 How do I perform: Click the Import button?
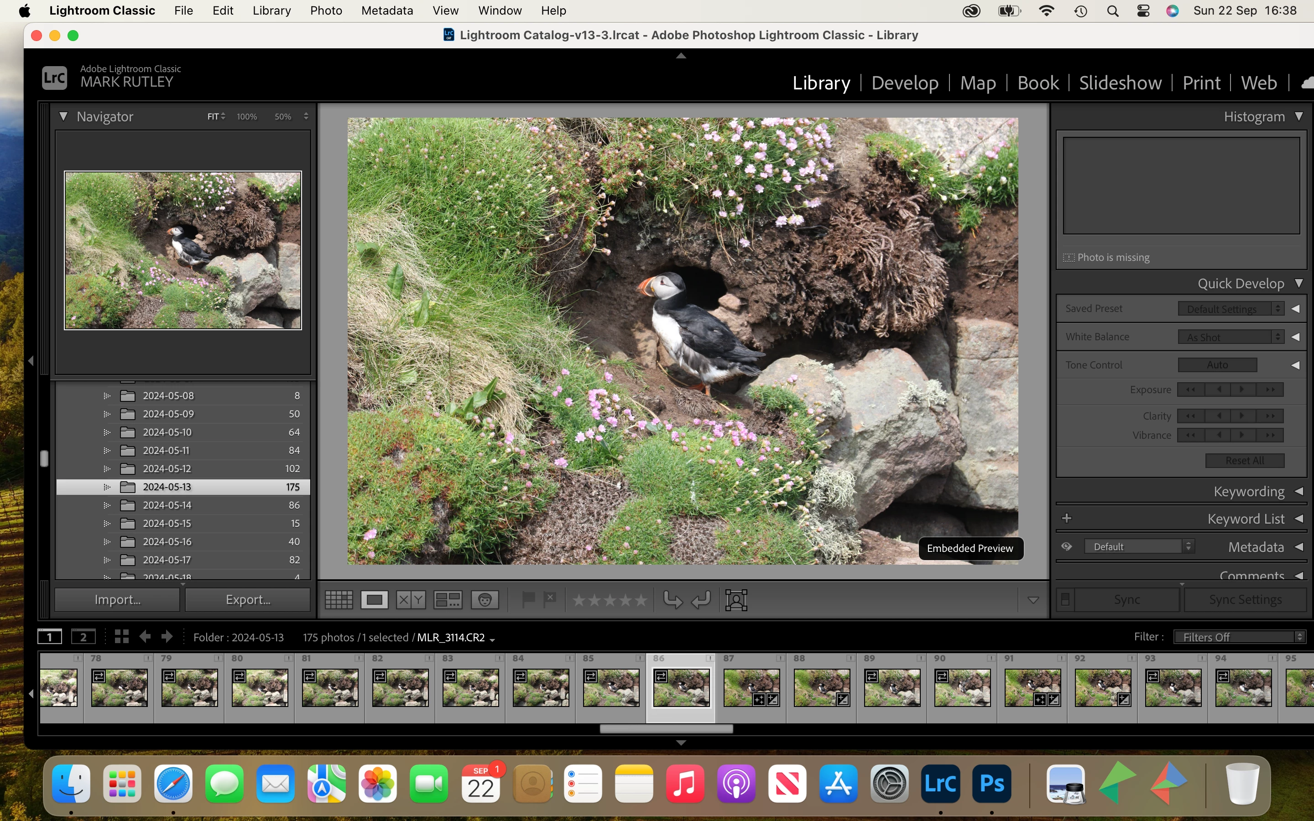[x=117, y=599]
